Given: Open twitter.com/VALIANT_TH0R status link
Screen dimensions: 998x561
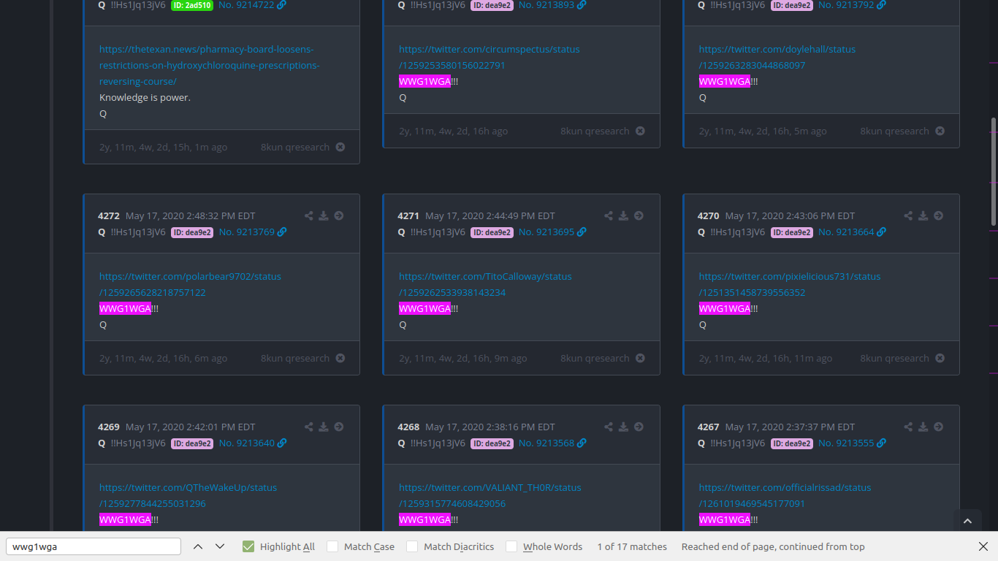Looking at the screenshot, I should tap(490, 495).
